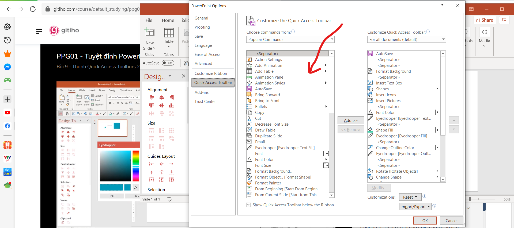Image resolution: width=514 pixels, height=228 pixels.
Task: Expand Change Shape submenu arrow
Action: (437, 177)
